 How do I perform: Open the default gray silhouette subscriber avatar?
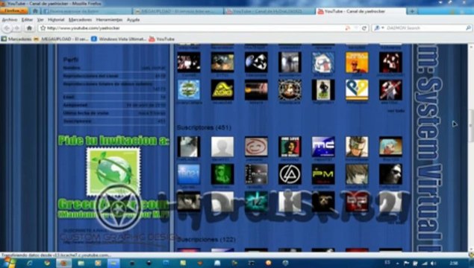point(222,147)
